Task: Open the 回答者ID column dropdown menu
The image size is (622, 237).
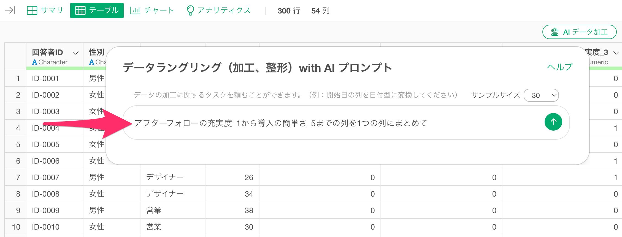Action: [x=75, y=53]
